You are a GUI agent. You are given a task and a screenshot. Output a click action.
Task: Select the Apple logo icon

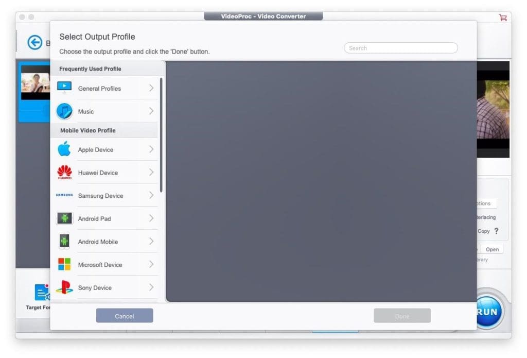coord(64,149)
